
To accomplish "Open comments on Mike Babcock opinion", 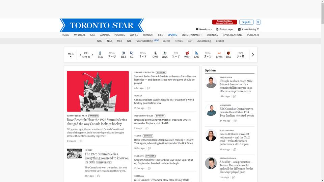I will click(235, 96).
